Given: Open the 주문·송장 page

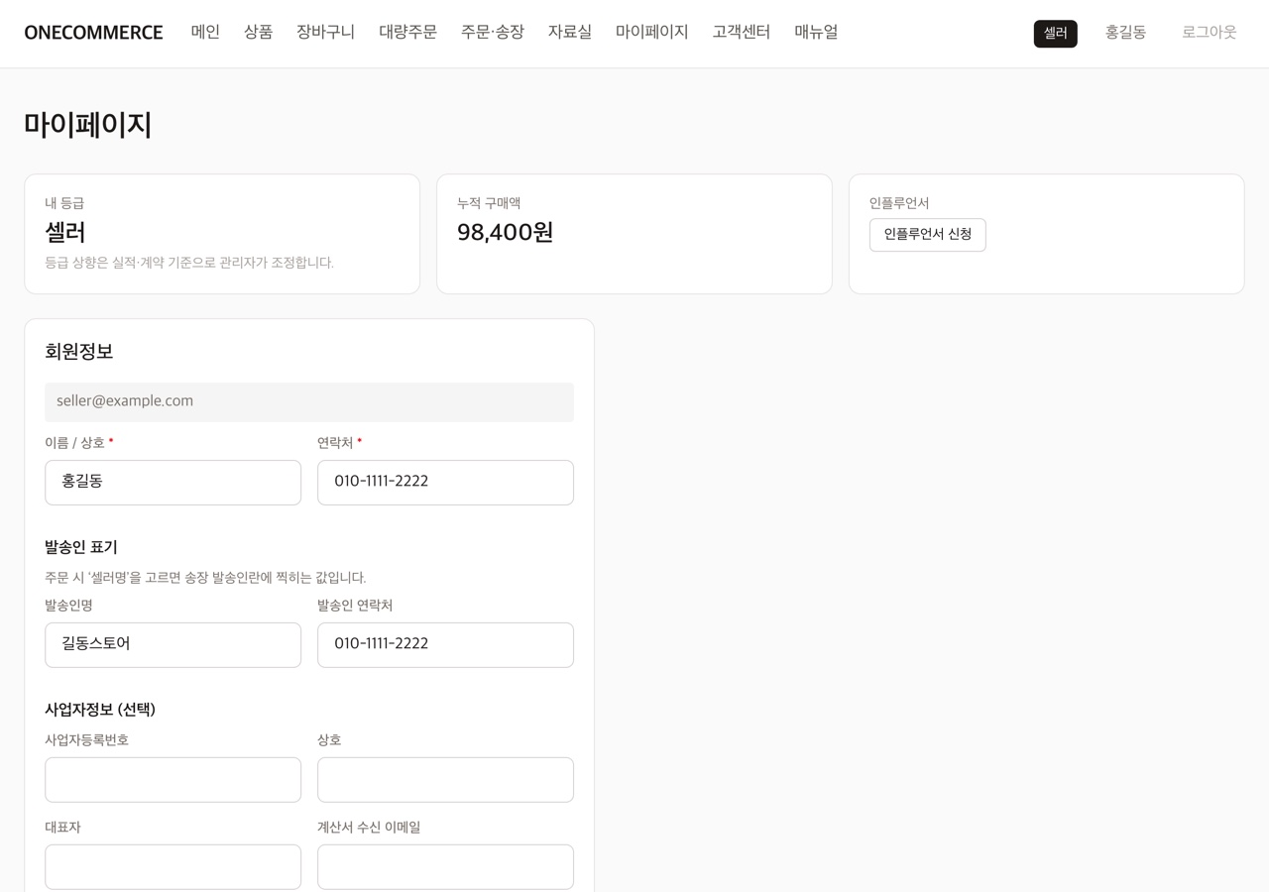Looking at the screenshot, I should tap(492, 32).
